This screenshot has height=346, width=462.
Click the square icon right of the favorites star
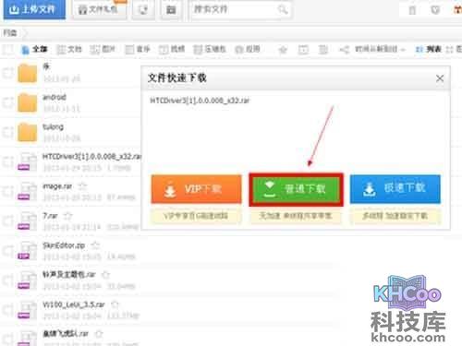click(x=303, y=50)
